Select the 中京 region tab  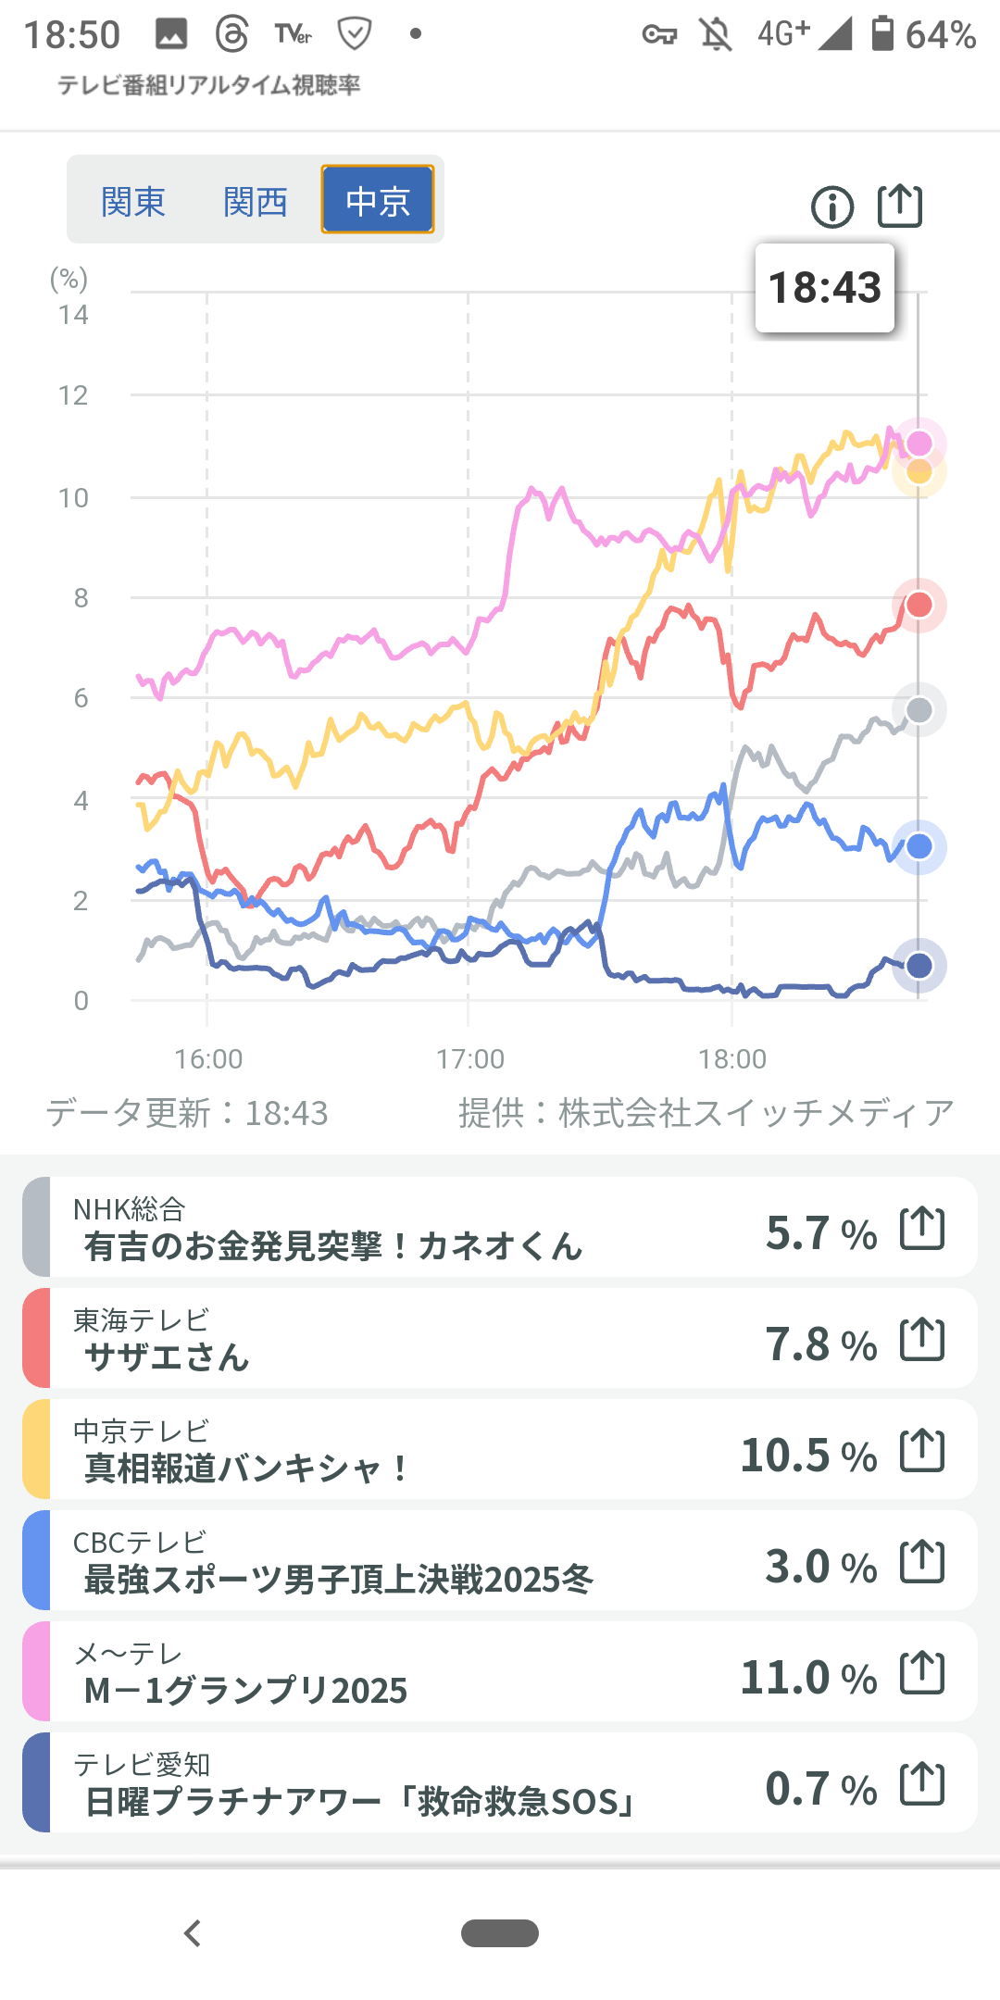tap(378, 200)
